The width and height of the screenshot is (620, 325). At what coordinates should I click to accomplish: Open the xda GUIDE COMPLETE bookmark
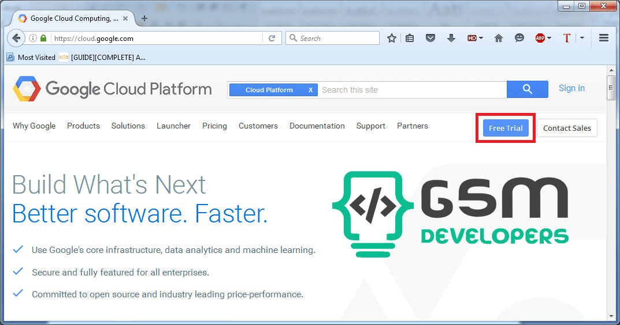102,57
